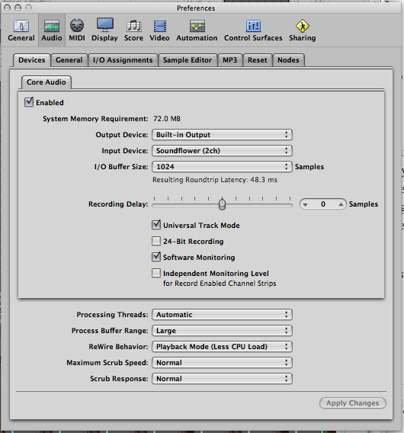
Task: Select the MIDI preferences icon
Action: pyautogui.click(x=77, y=30)
